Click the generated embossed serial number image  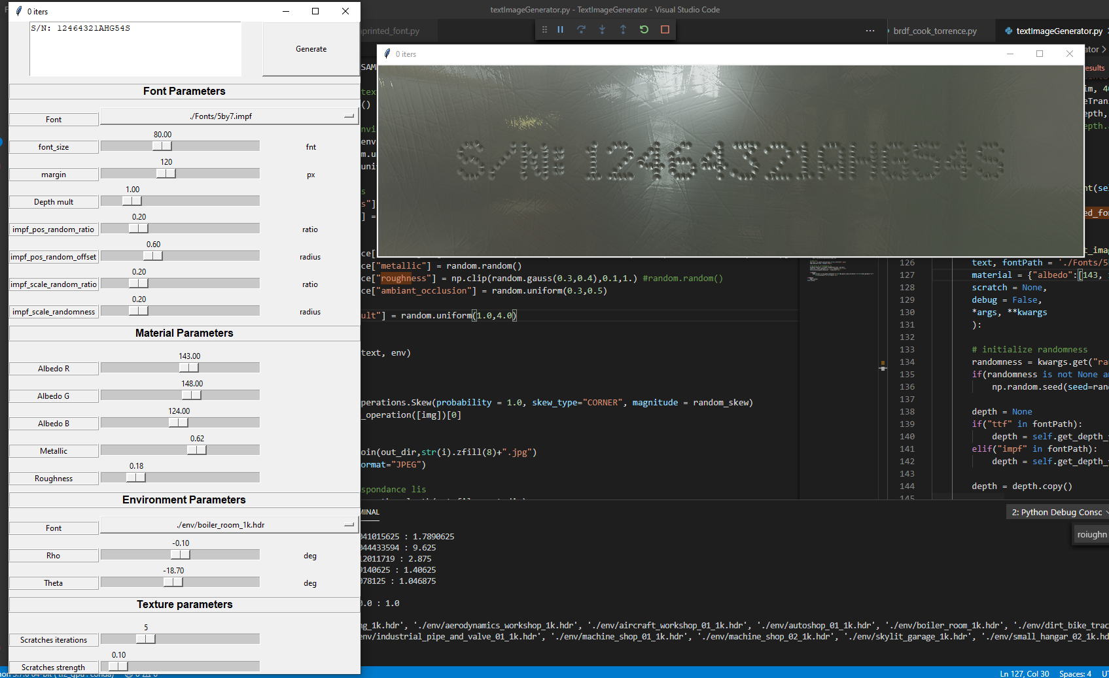[x=731, y=161]
